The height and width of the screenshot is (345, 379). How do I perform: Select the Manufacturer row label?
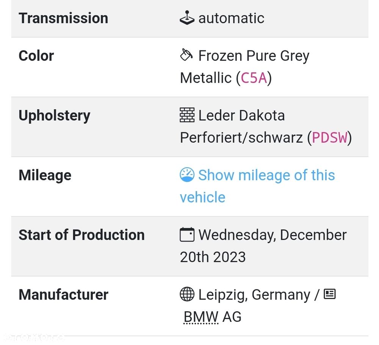(x=63, y=295)
